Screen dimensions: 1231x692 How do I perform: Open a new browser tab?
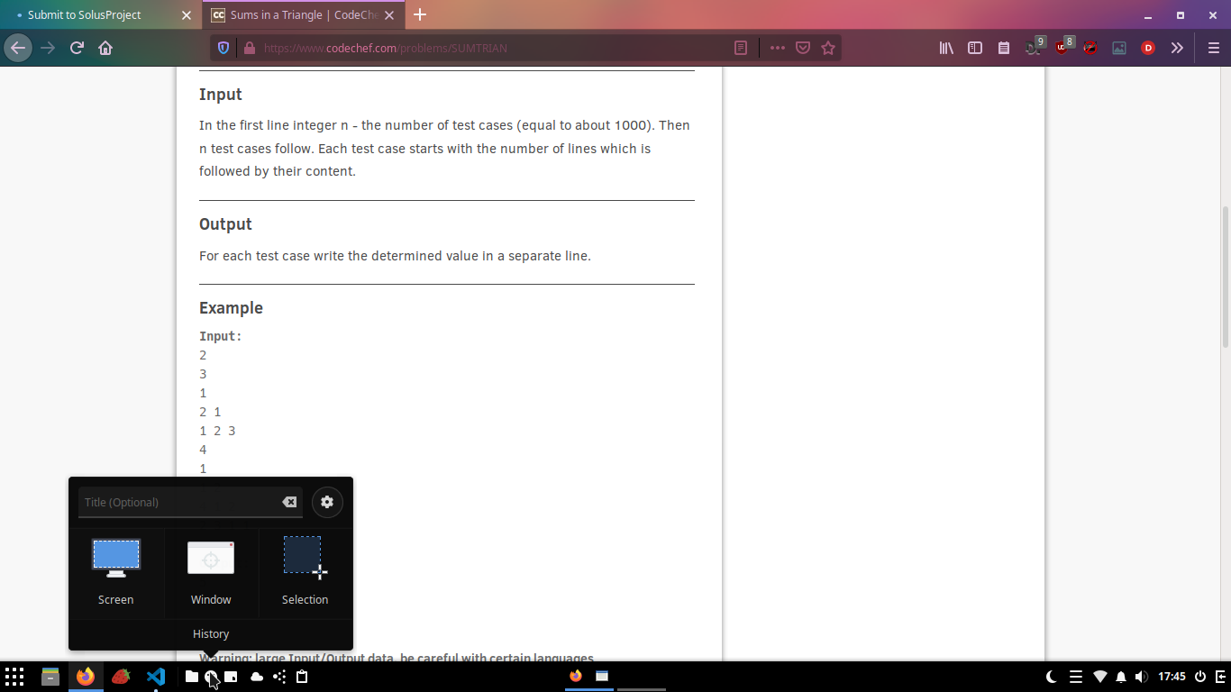(x=420, y=15)
